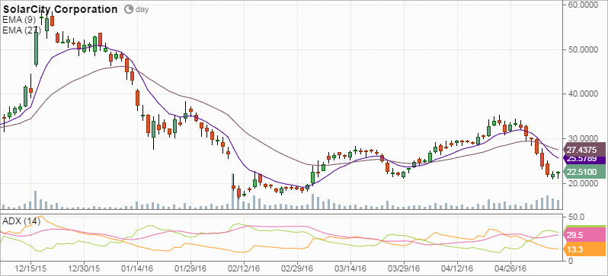Click the 02/29/16 date axis label
Viewport: 608px width, 276px height.
point(297,268)
